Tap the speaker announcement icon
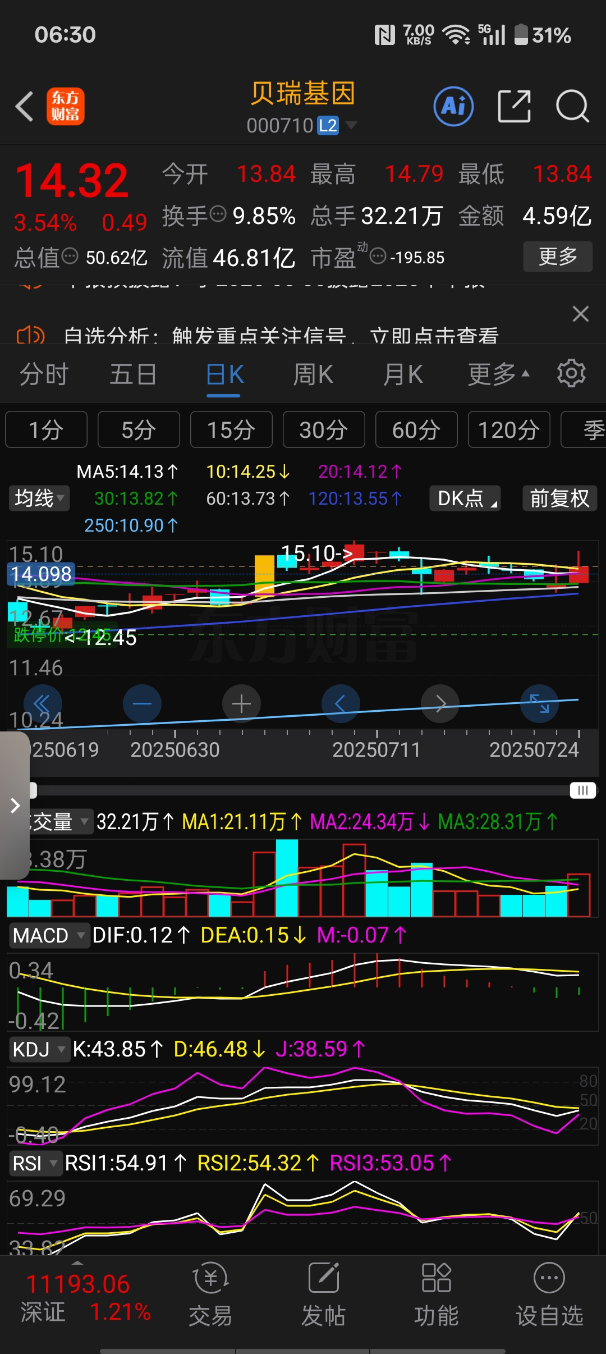606x1354 pixels. coord(31,336)
